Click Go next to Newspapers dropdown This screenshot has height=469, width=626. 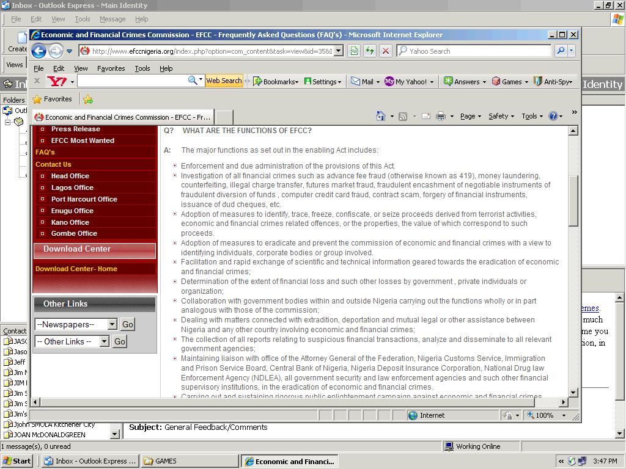(x=128, y=324)
